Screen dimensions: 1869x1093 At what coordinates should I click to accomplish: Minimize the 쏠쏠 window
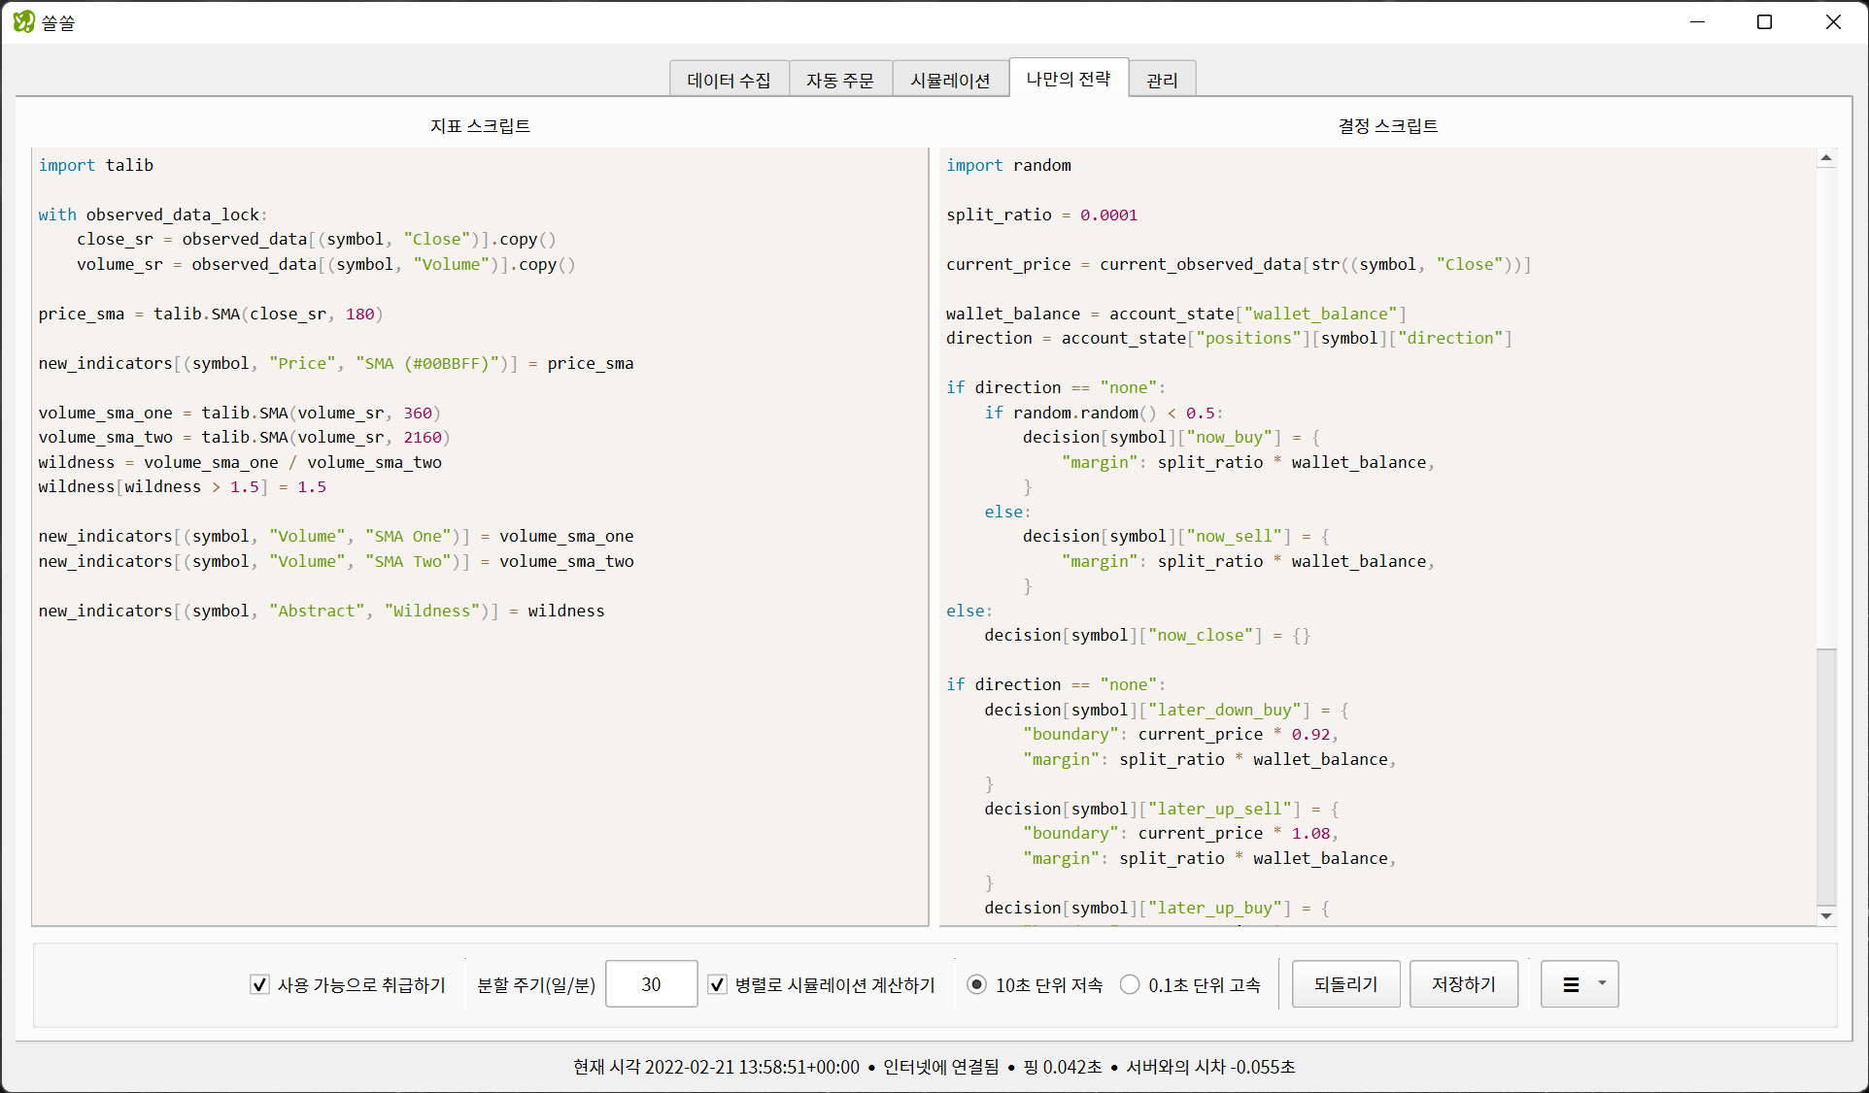click(1698, 21)
